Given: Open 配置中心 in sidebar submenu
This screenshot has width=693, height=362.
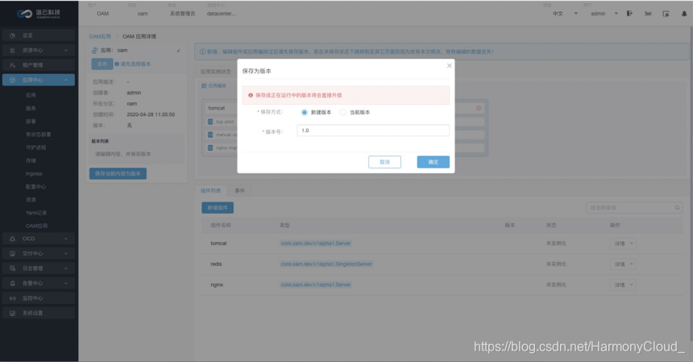Looking at the screenshot, I should (35, 186).
